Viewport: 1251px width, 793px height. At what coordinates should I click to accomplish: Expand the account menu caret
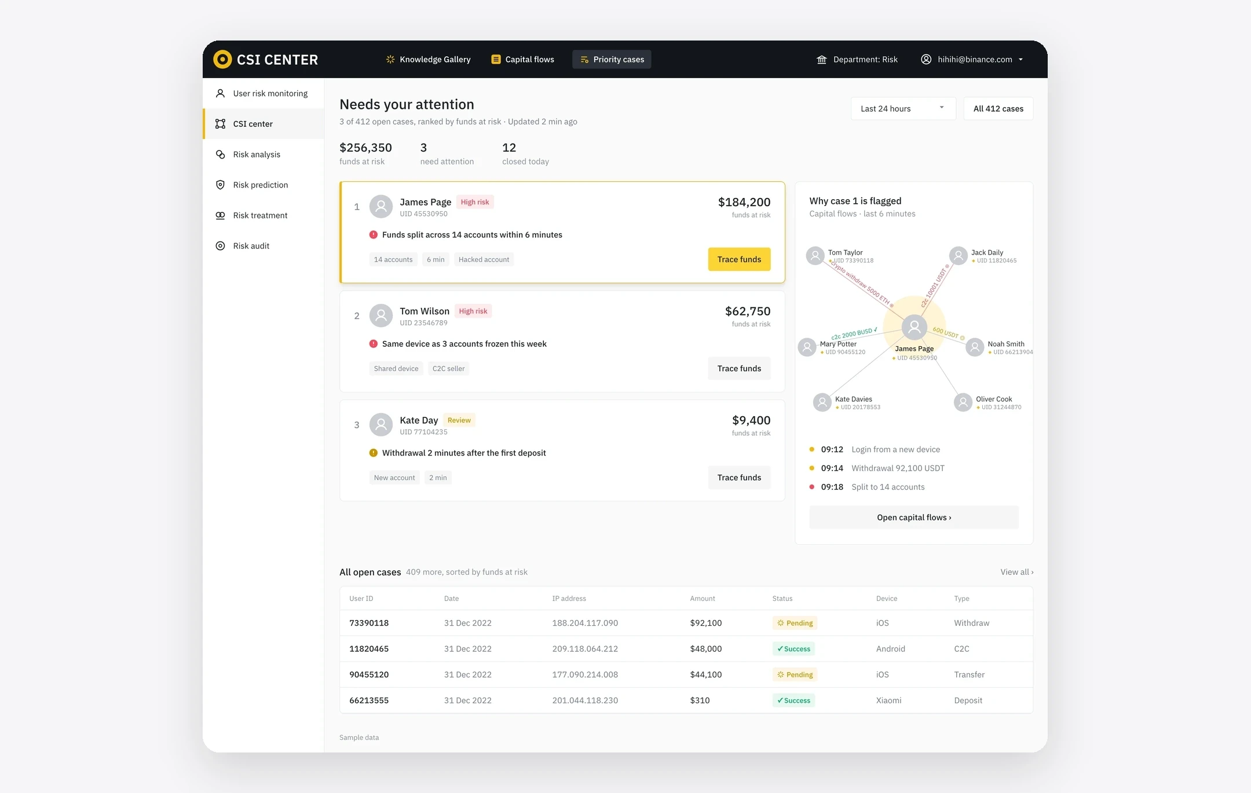tap(1020, 60)
